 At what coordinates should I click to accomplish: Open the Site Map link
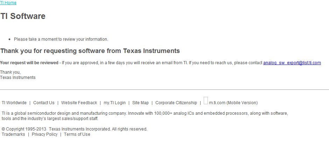coord(140,103)
